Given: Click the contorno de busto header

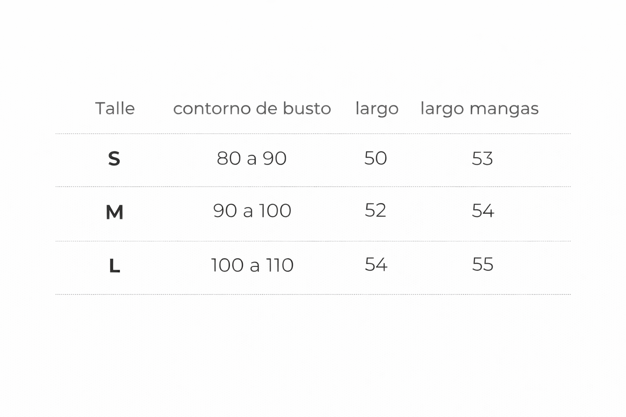Looking at the screenshot, I should 252,109.
